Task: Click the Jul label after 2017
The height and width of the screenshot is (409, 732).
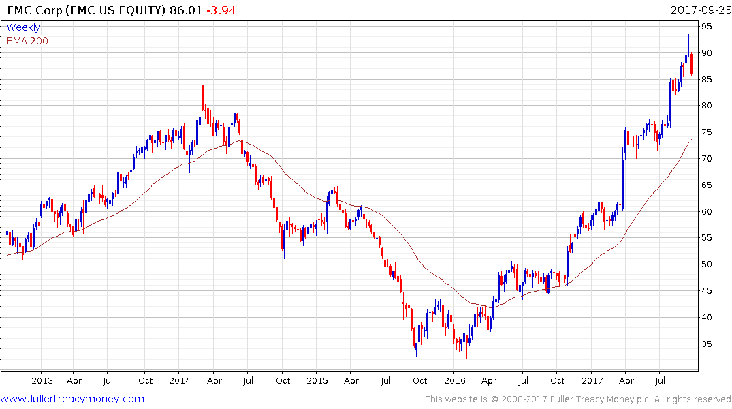Action: pos(660,380)
